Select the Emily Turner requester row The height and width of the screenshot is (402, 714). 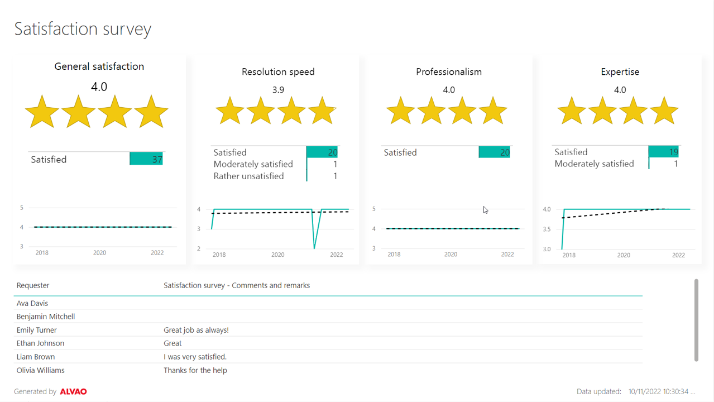click(x=37, y=330)
